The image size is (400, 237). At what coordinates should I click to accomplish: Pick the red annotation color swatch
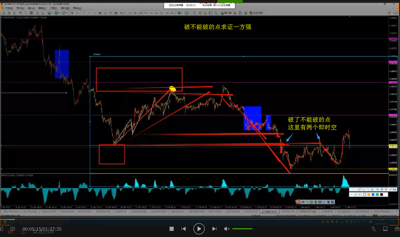(x=365, y=194)
